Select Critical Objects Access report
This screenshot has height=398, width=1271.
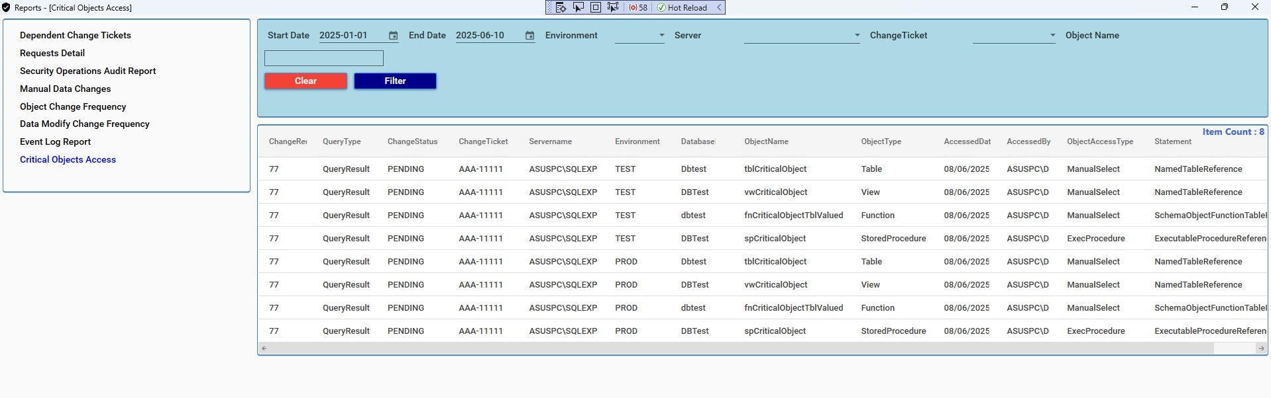68,159
